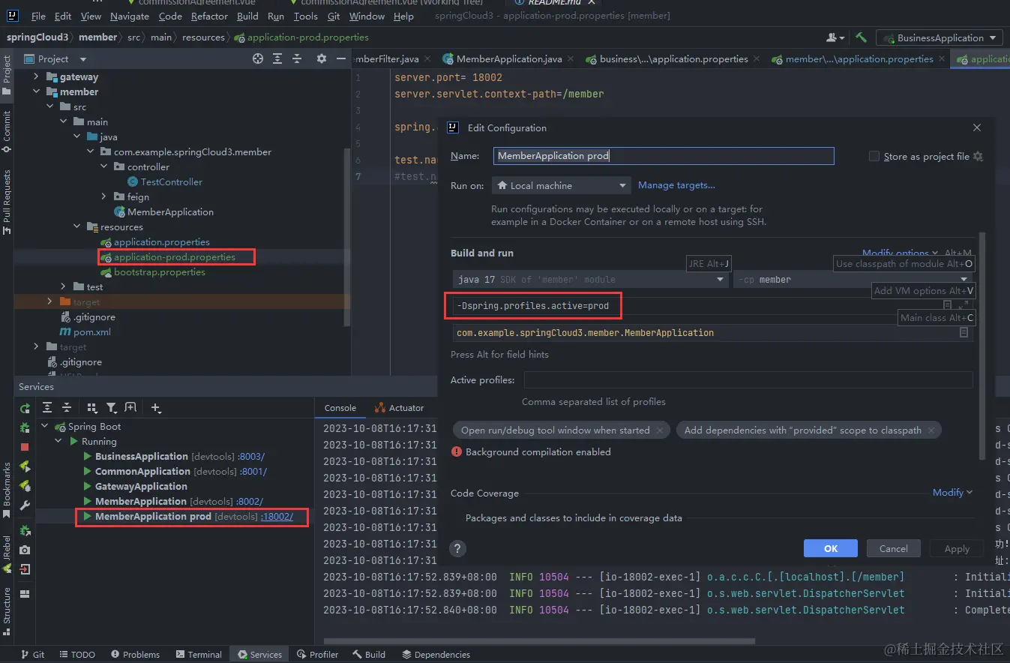Open the Project view selector dropdown
The image size is (1010, 663).
coord(56,58)
